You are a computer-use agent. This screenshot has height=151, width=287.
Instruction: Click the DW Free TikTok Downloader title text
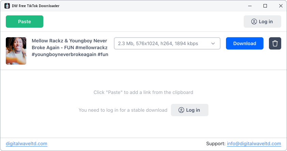click(36, 6)
